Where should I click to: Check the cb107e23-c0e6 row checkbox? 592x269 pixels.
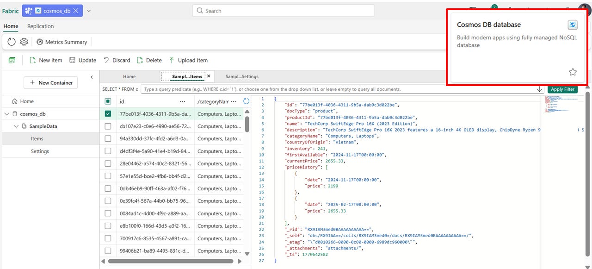tap(108, 126)
